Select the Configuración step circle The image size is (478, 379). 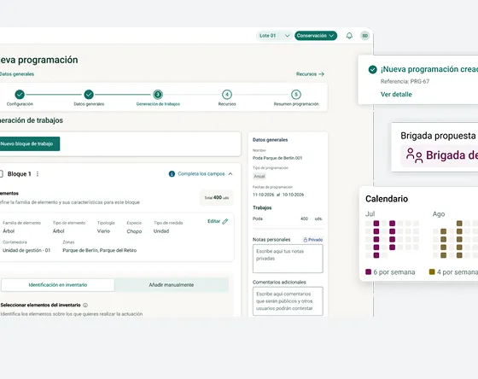[x=20, y=95]
